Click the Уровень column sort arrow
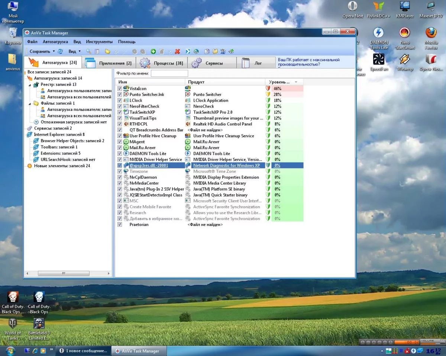This screenshot has width=446, height=356. click(296, 82)
